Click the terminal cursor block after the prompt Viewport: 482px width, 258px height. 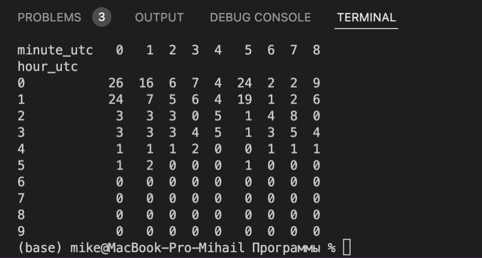[x=347, y=248]
